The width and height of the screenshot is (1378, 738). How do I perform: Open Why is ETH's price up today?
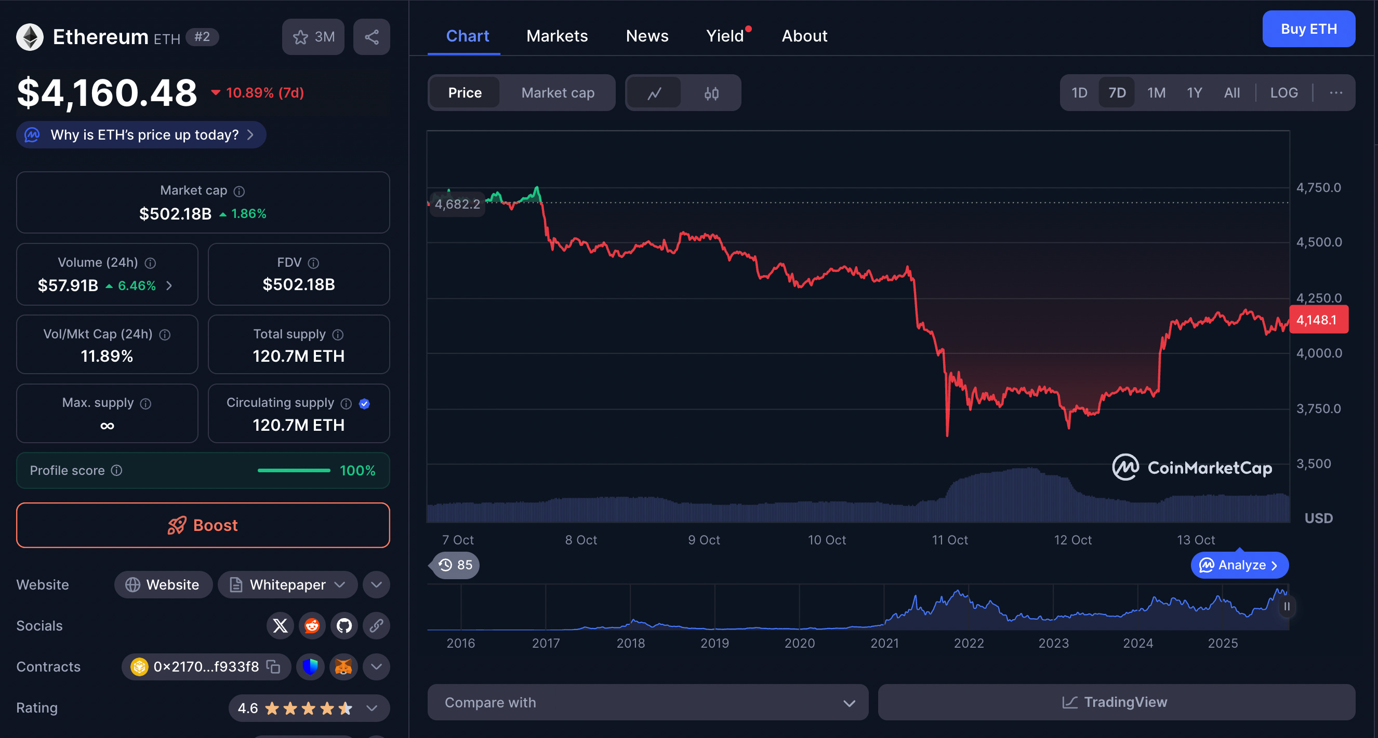(x=141, y=134)
